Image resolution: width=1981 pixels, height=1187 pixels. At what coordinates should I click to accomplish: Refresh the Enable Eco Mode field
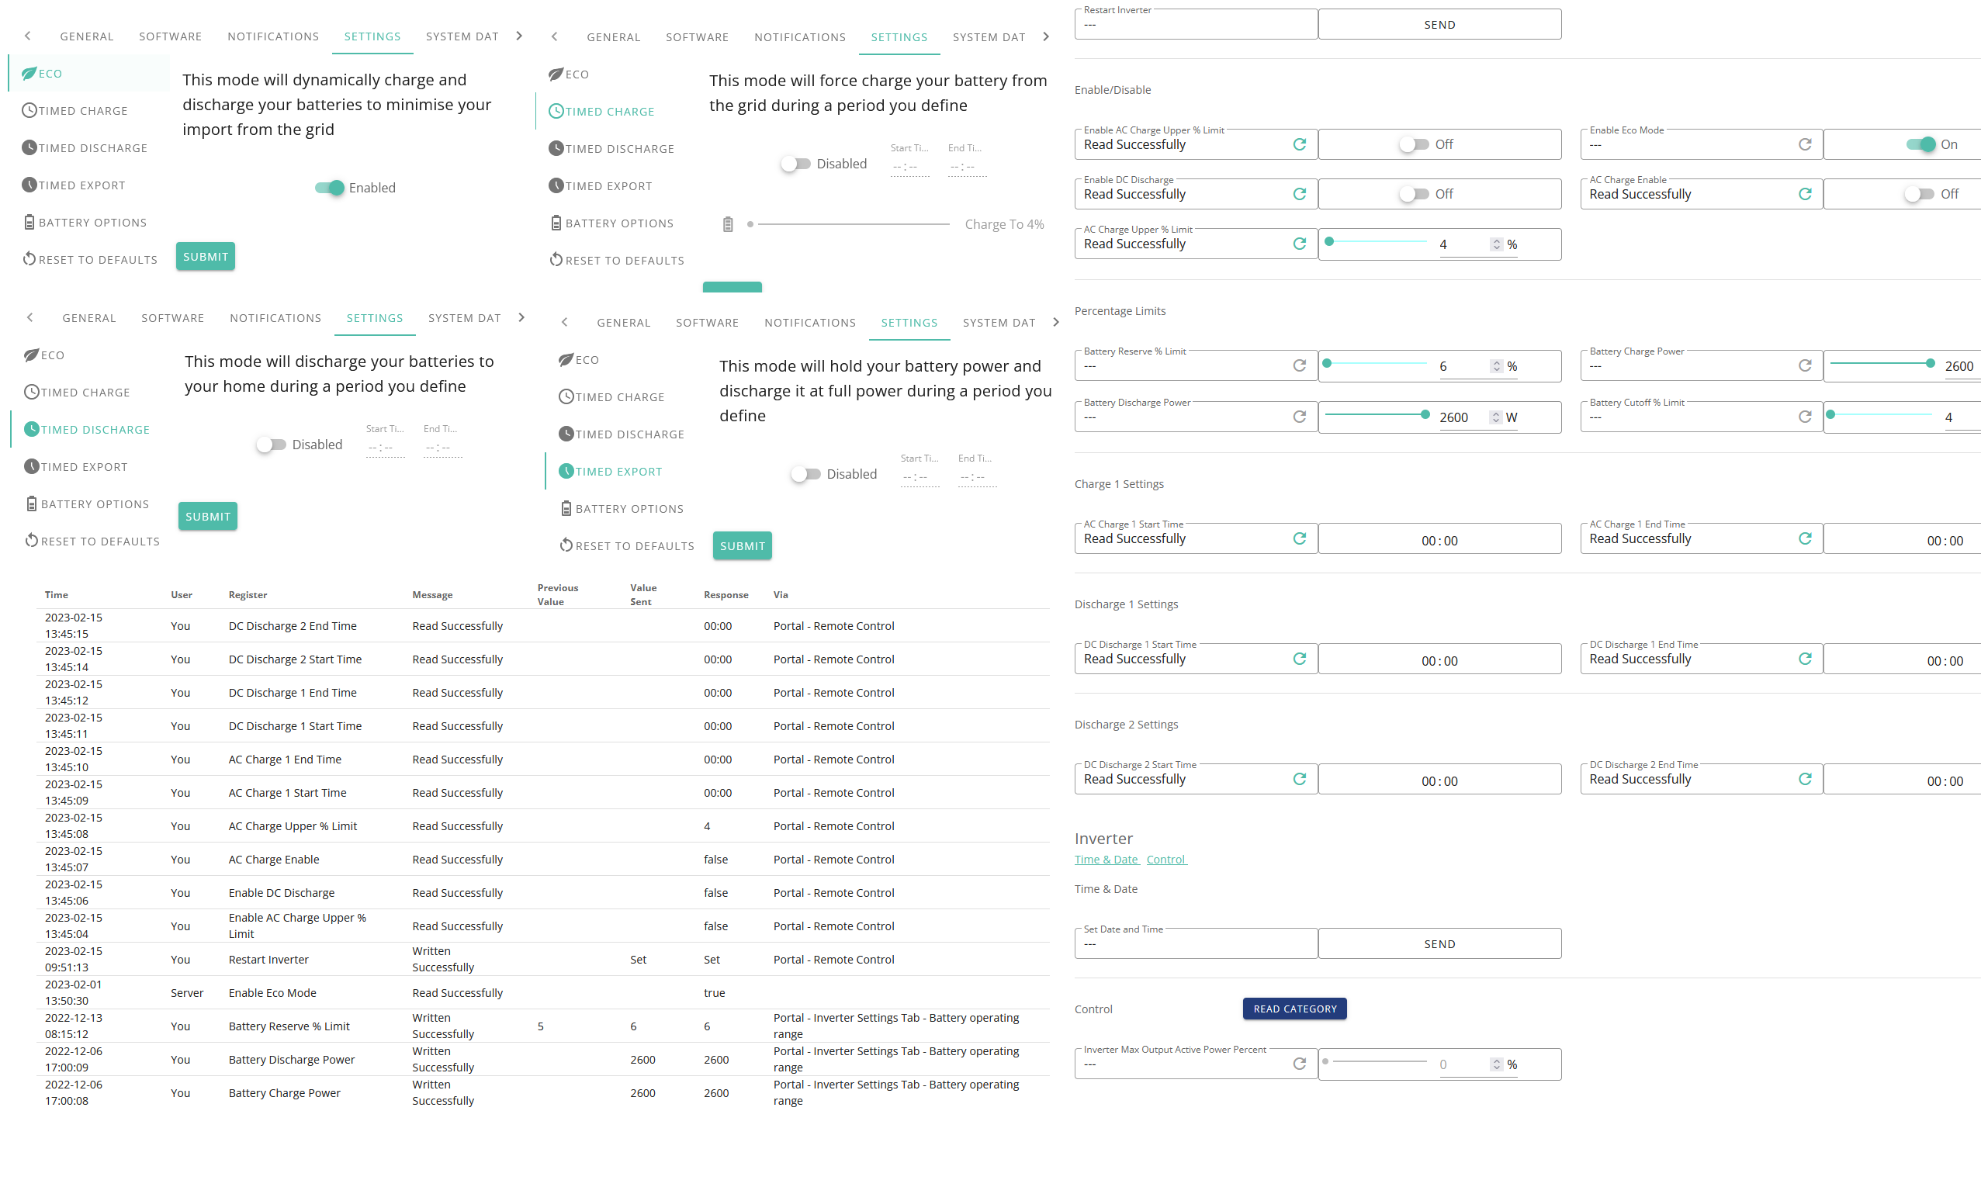[x=1804, y=145]
